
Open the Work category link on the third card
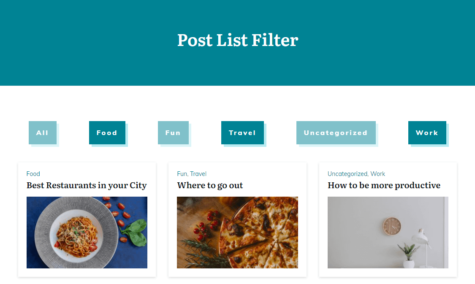point(378,173)
